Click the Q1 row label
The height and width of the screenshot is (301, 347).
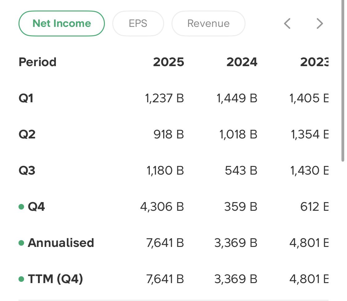(x=26, y=98)
